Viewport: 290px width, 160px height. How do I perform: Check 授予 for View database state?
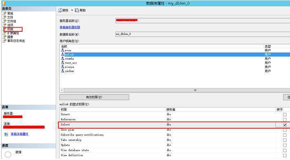tap(285, 150)
